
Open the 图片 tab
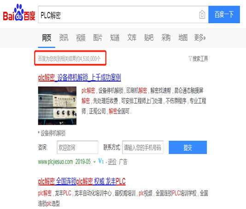[x=98, y=38]
